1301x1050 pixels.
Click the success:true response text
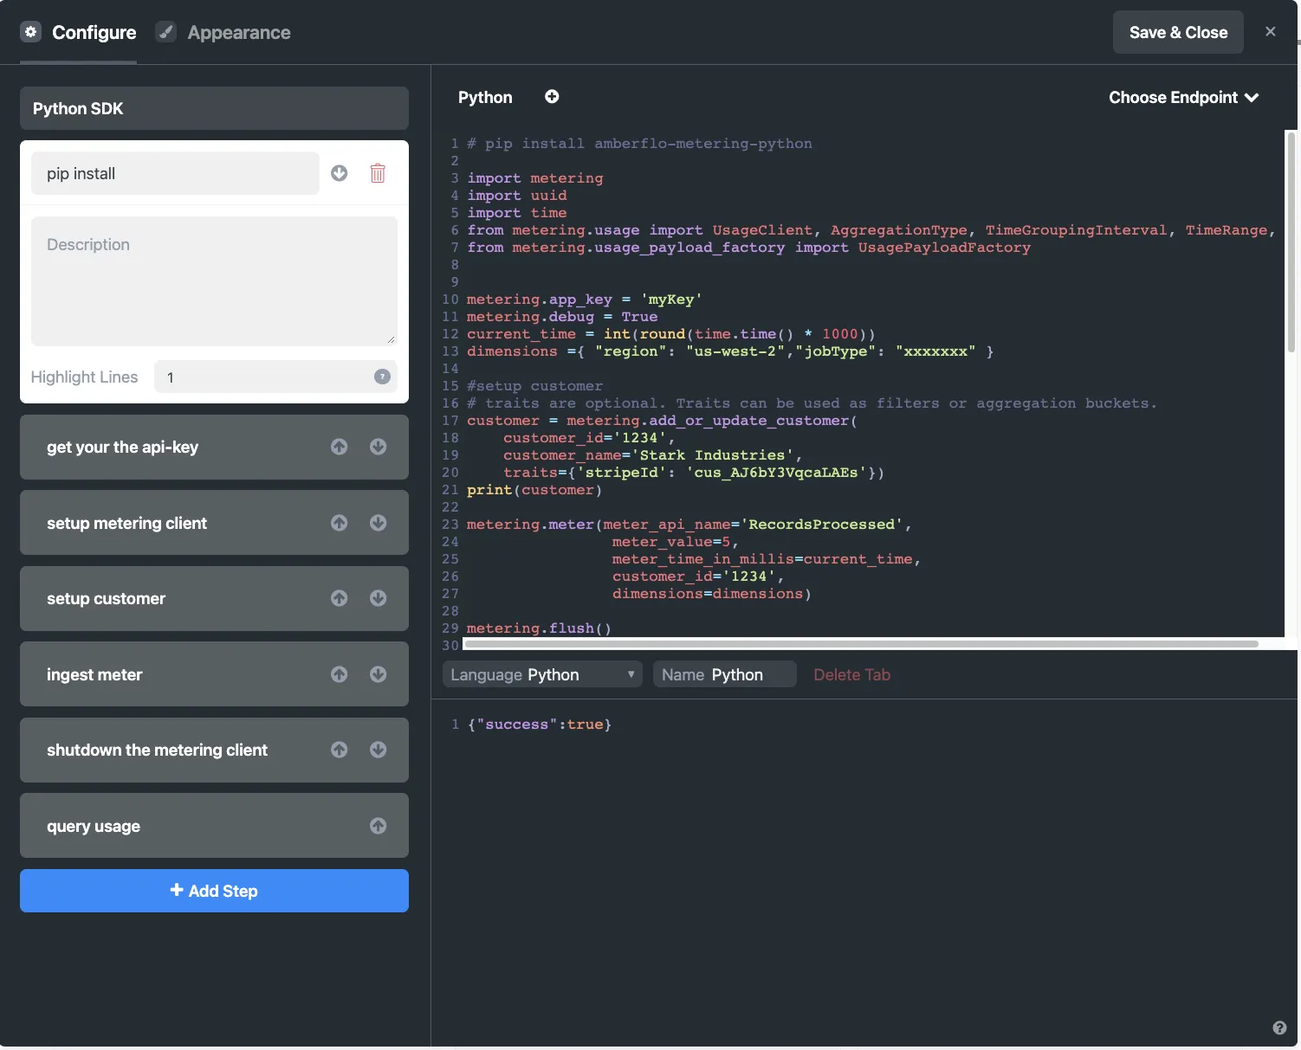point(540,725)
